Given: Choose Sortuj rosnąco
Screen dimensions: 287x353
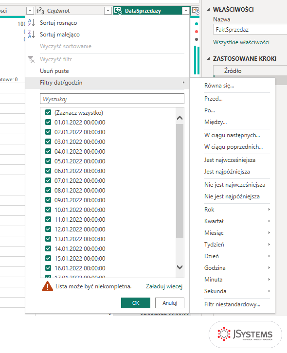Looking at the screenshot, I should (x=58, y=23).
